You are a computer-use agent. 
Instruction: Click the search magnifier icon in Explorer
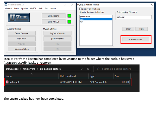98,69
